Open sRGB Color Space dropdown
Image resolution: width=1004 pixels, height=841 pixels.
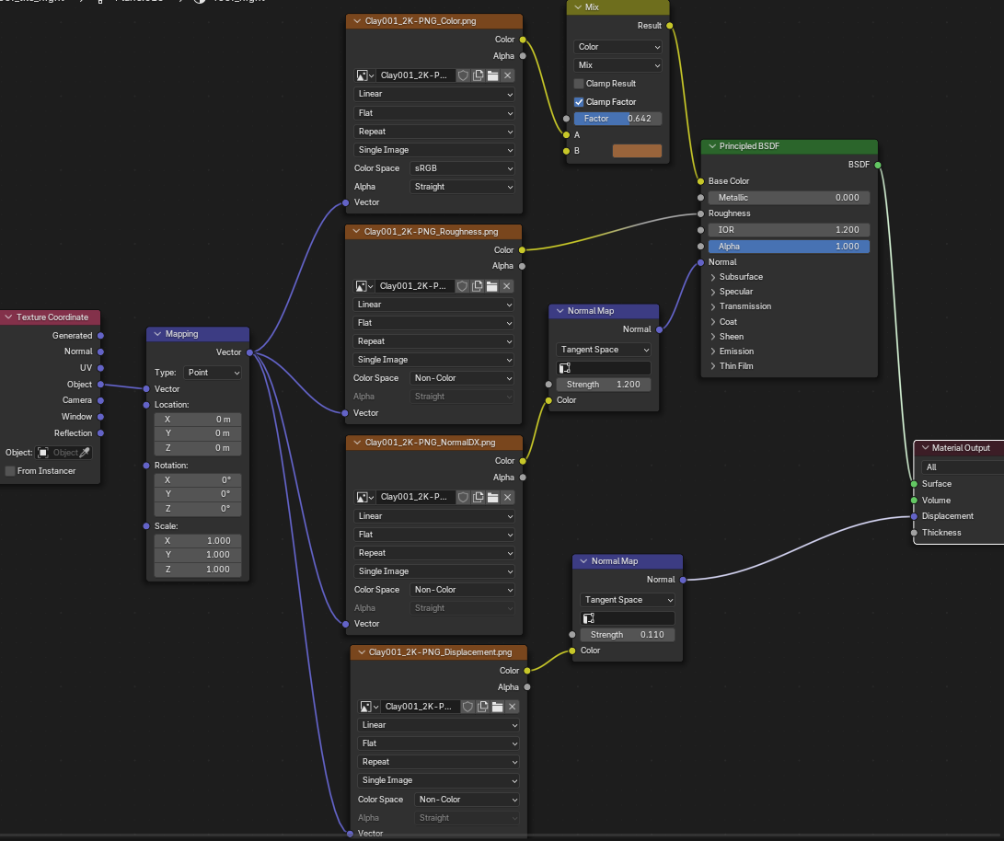click(x=463, y=168)
